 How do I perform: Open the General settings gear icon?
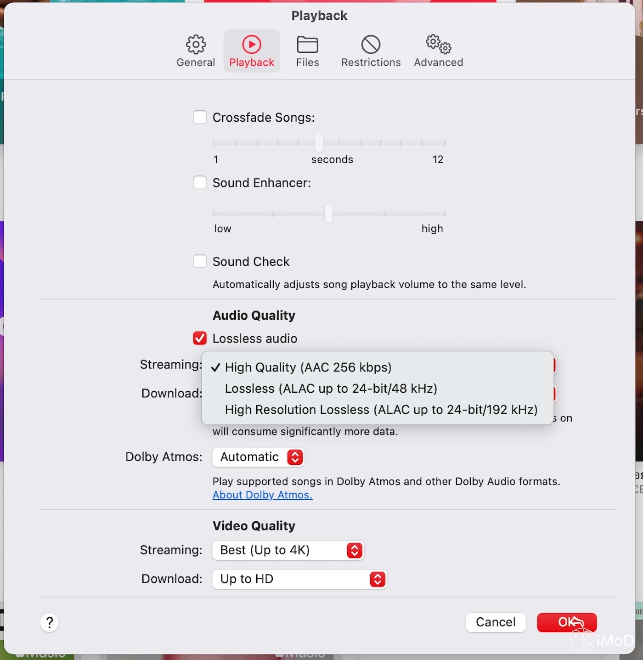[x=196, y=45]
